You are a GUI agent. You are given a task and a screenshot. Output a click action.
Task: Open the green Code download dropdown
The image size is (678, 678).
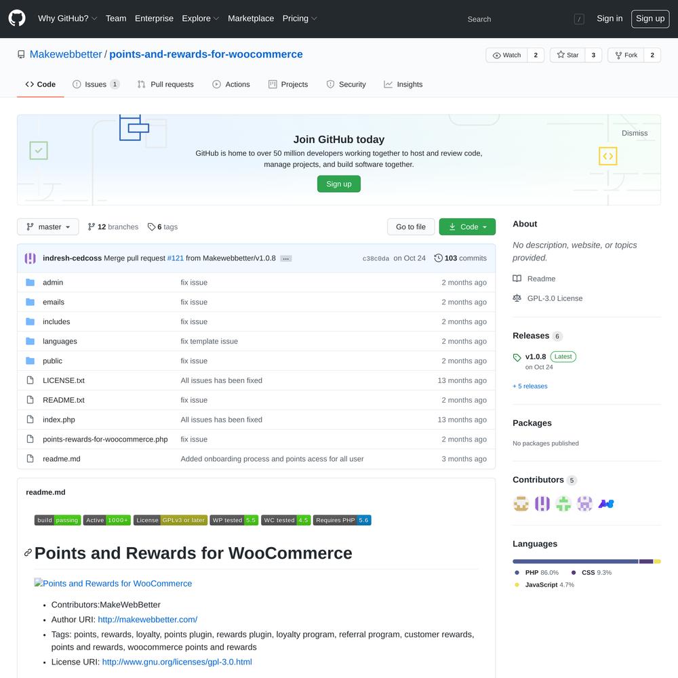467,226
